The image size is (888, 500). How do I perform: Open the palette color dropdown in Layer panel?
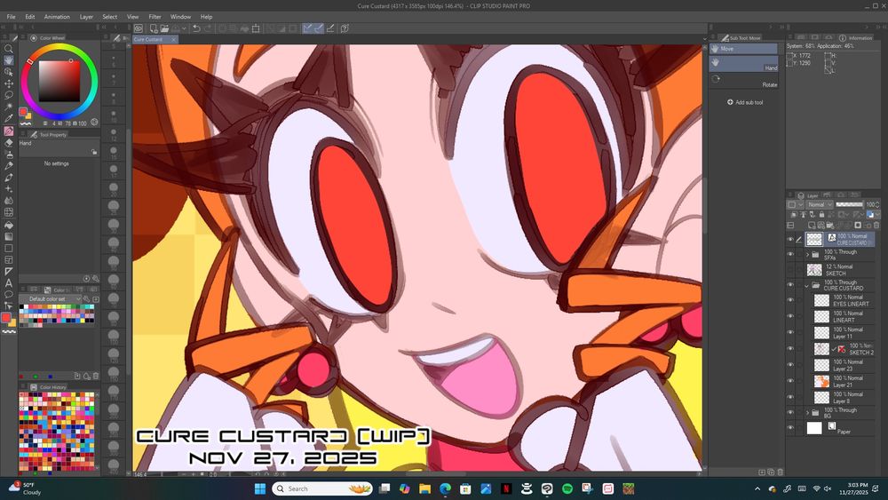(x=876, y=215)
